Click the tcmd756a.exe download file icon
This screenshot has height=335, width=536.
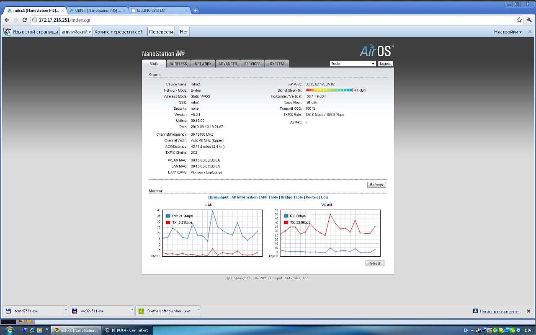8,311
